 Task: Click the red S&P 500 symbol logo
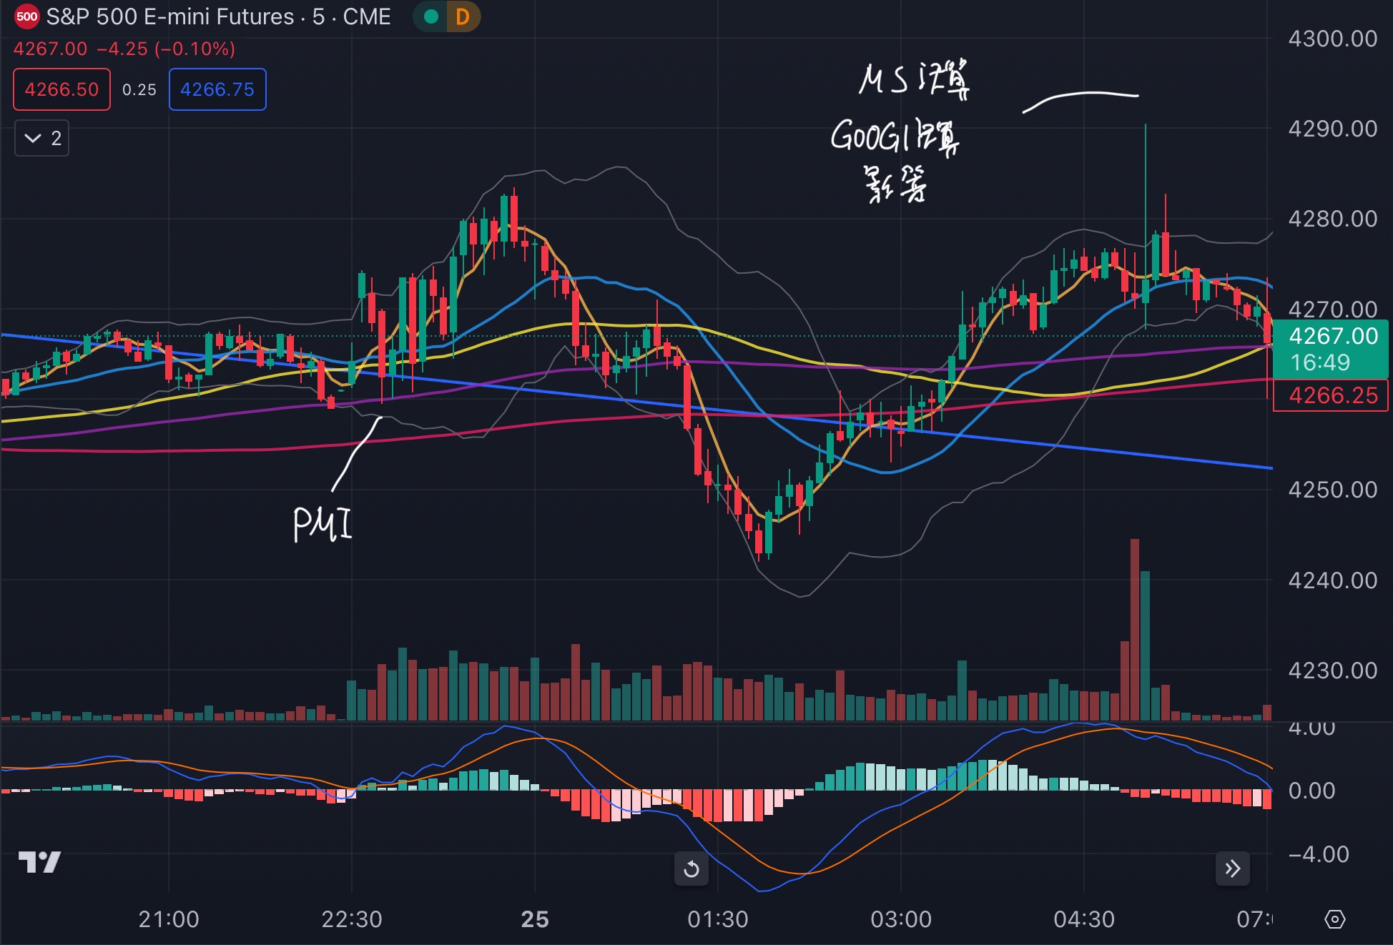(x=26, y=16)
